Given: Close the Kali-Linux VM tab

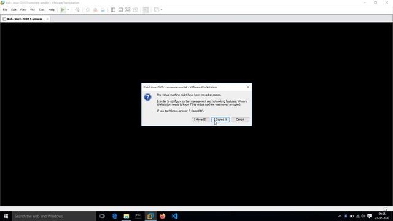Looking at the screenshot, I should coord(47,19).
